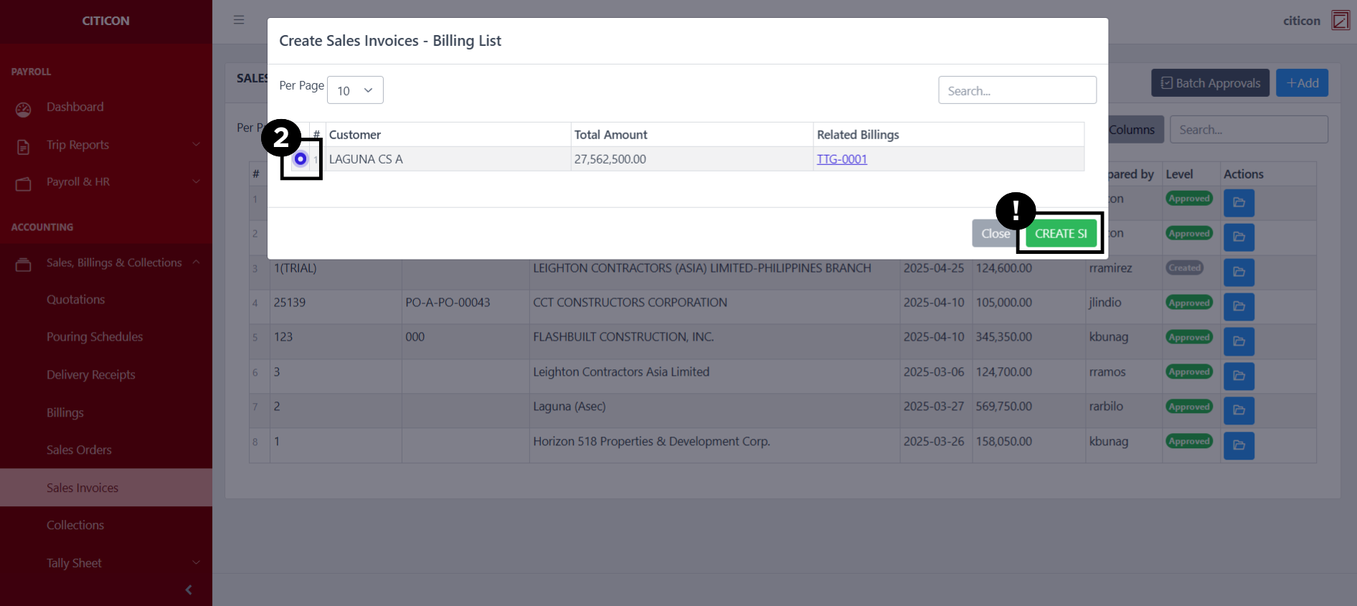Collapse sidebar with the bottom arrow

tap(189, 590)
